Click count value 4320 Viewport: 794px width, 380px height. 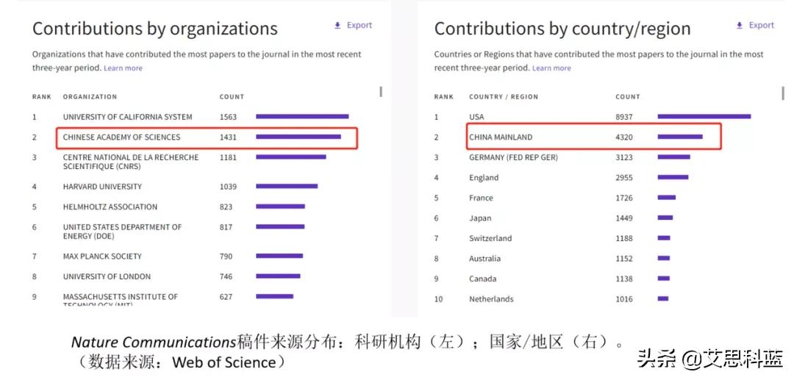click(x=624, y=137)
